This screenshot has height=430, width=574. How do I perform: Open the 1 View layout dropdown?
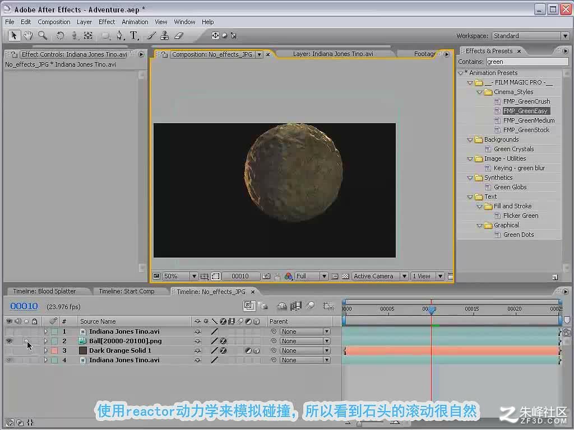[x=427, y=276]
